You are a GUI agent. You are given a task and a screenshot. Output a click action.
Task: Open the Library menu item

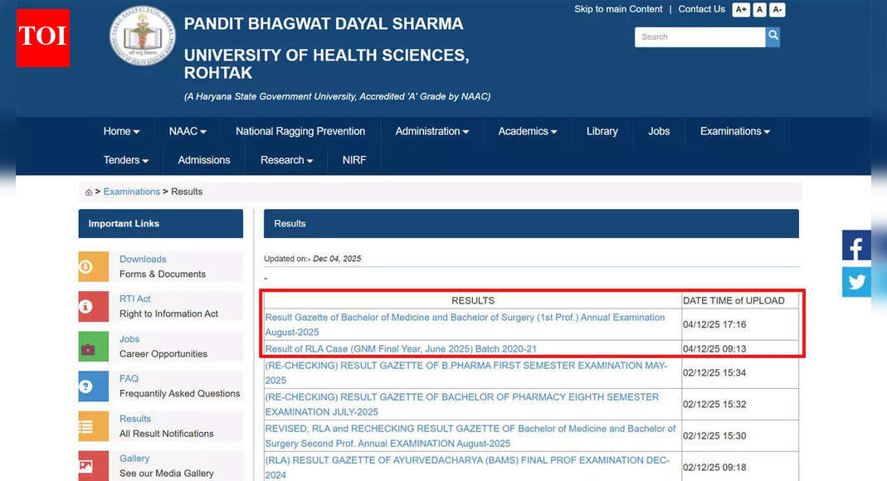point(602,131)
